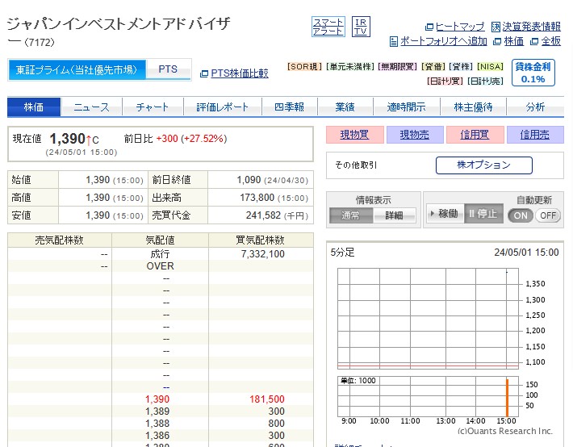Open the 評価レポート tab
This screenshot has width=573, height=447.
(223, 107)
